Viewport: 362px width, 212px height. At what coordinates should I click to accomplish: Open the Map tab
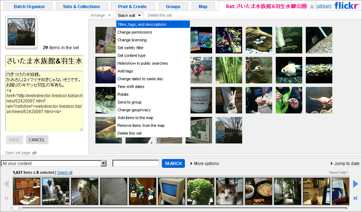pos(203,6)
